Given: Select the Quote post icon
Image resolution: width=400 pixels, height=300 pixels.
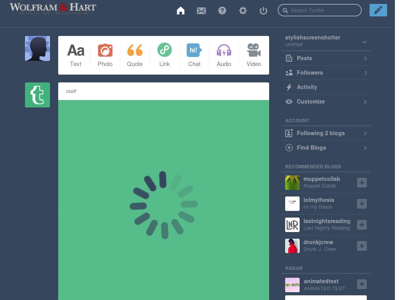Looking at the screenshot, I should pyautogui.click(x=135, y=50).
